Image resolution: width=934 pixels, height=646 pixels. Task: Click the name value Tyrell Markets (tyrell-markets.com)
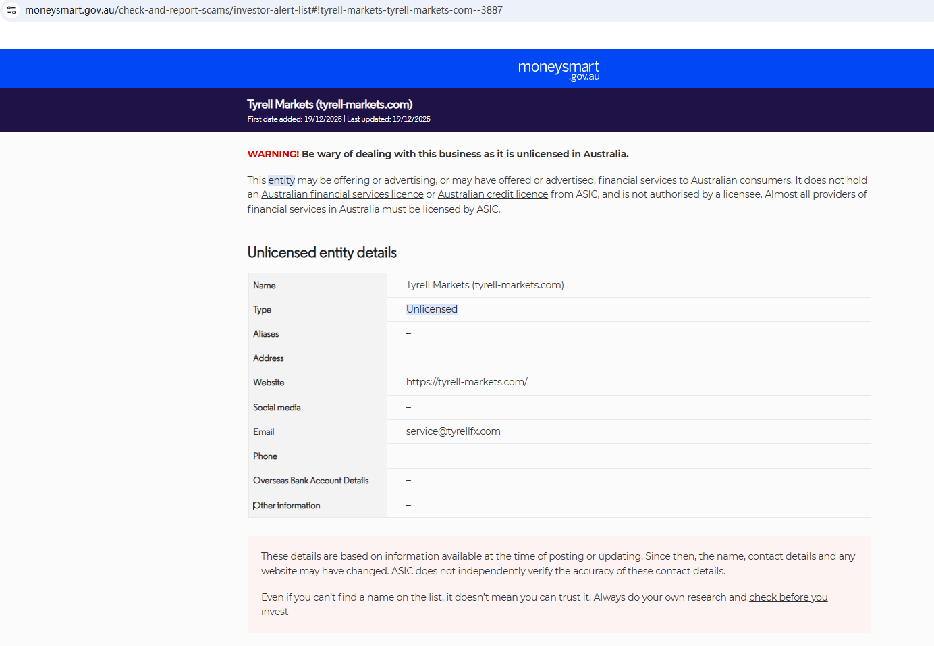(x=485, y=285)
